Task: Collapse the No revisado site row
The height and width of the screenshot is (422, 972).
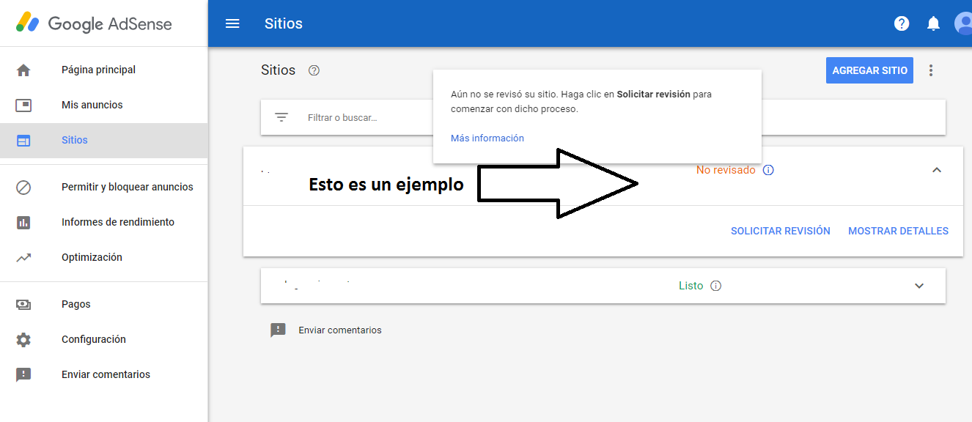Action: pyautogui.click(x=936, y=170)
